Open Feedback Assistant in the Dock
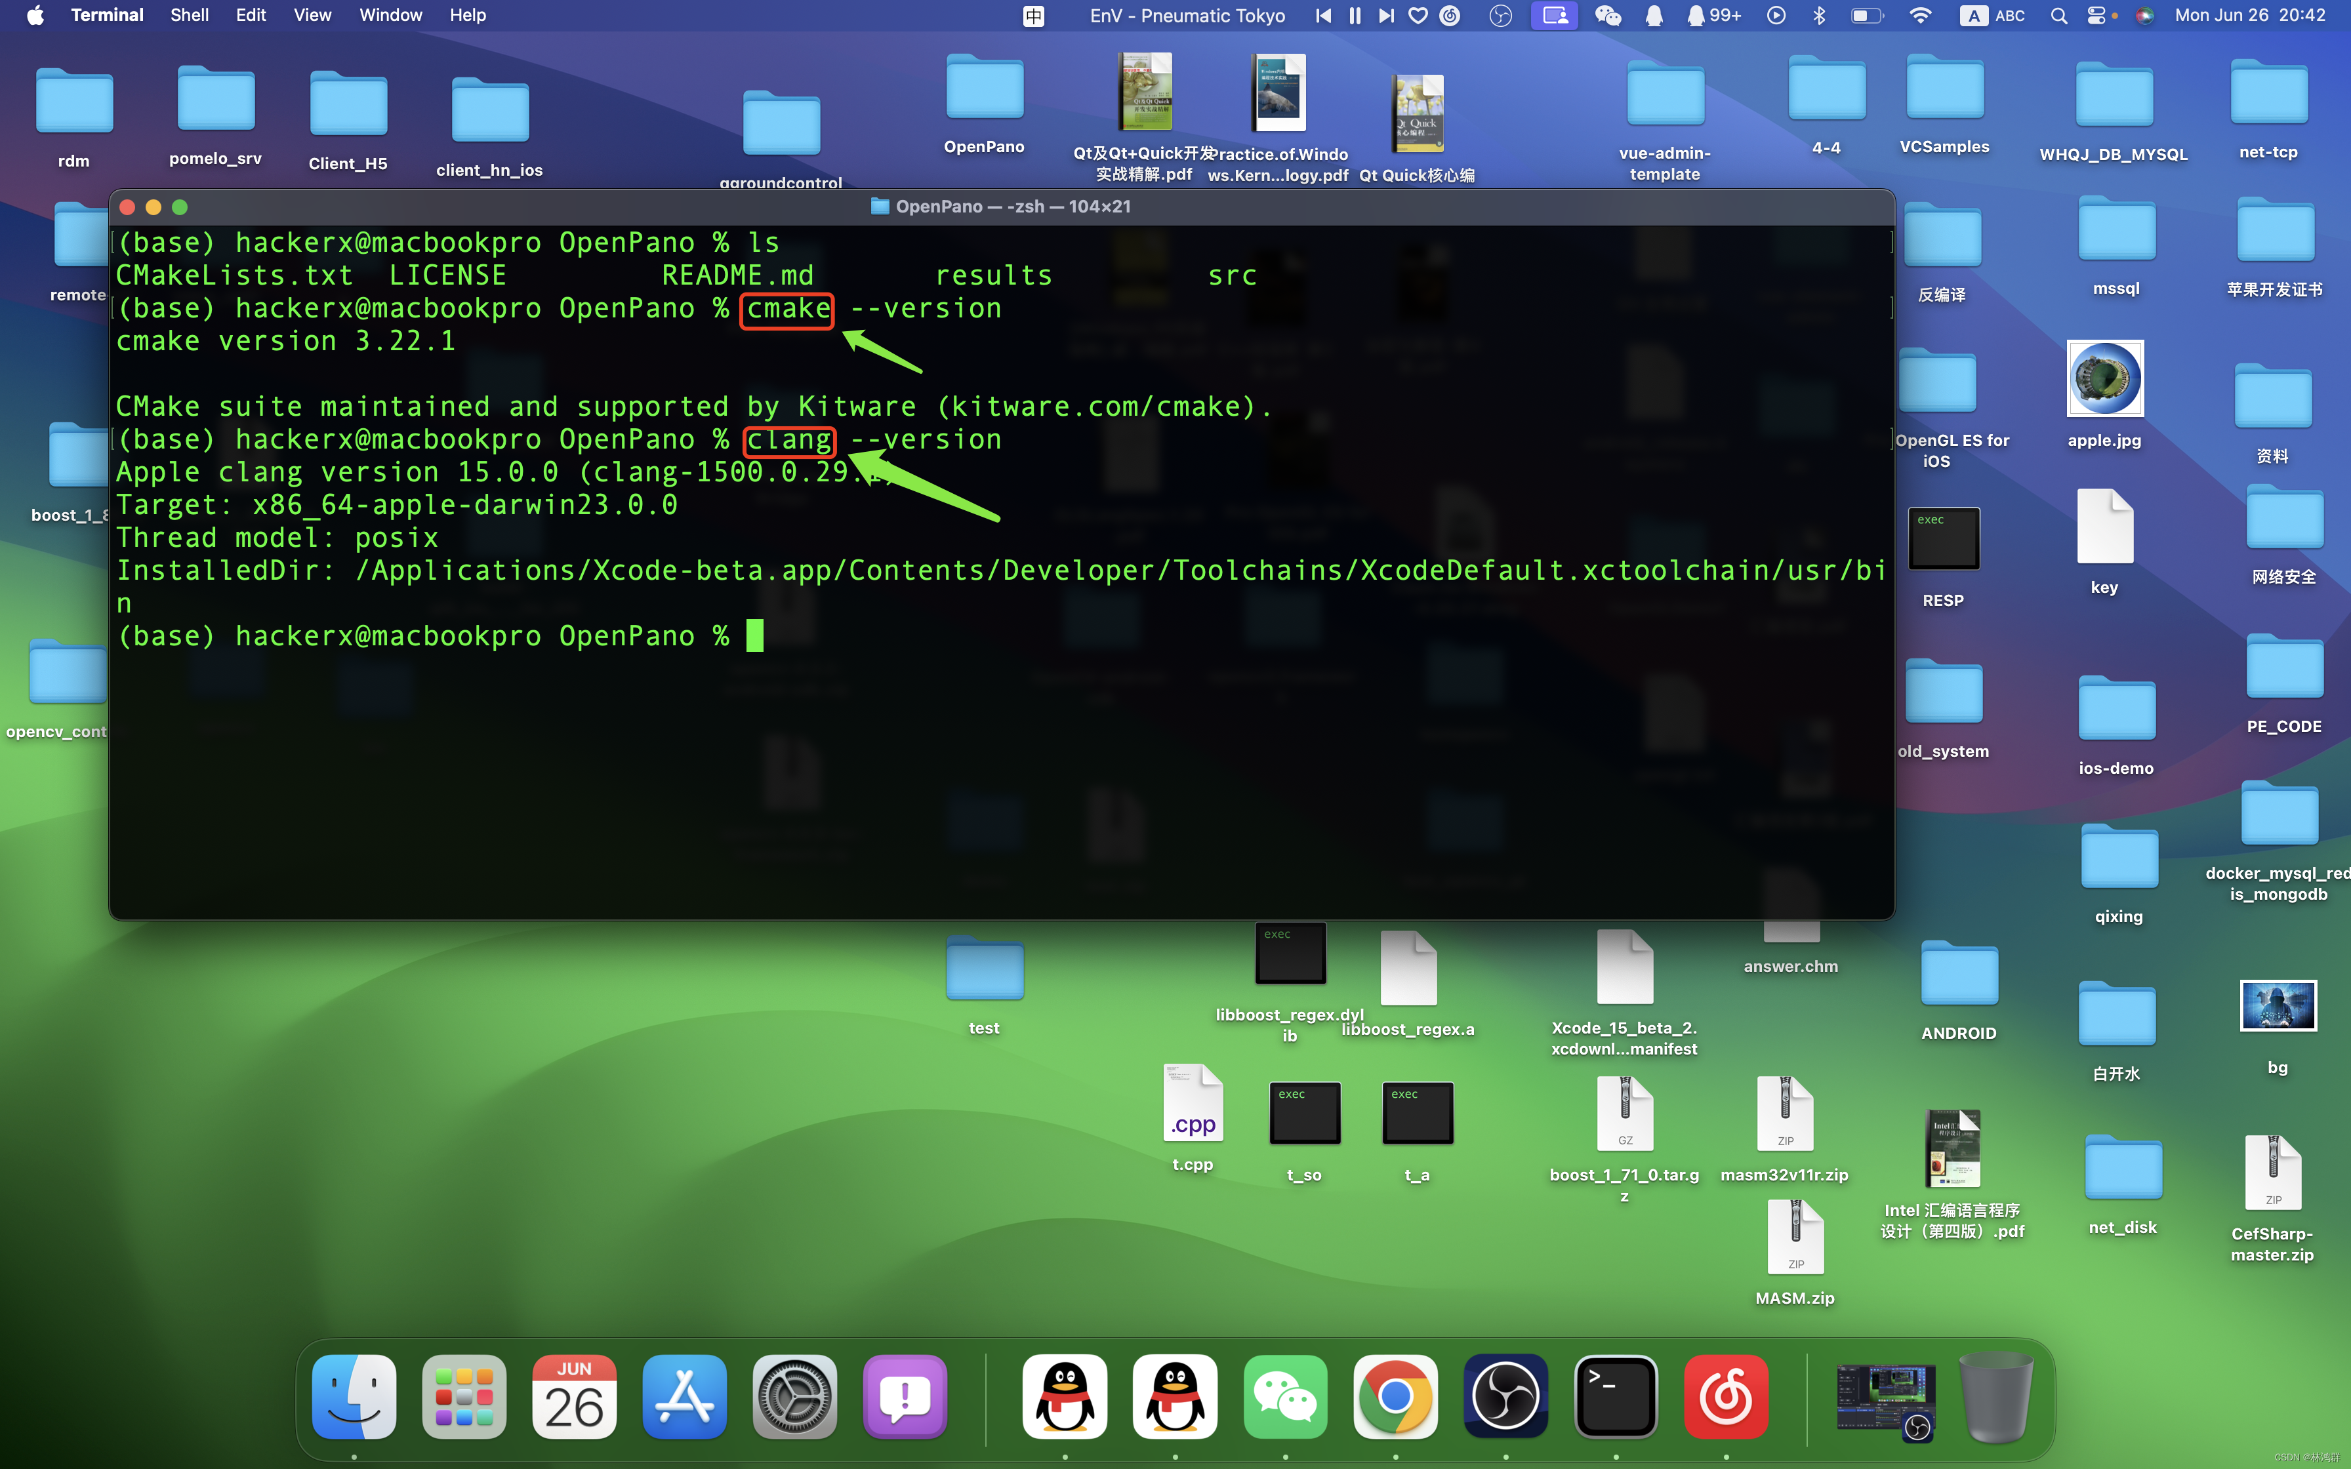The width and height of the screenshot is (2351, 1469). (905, 1396)
